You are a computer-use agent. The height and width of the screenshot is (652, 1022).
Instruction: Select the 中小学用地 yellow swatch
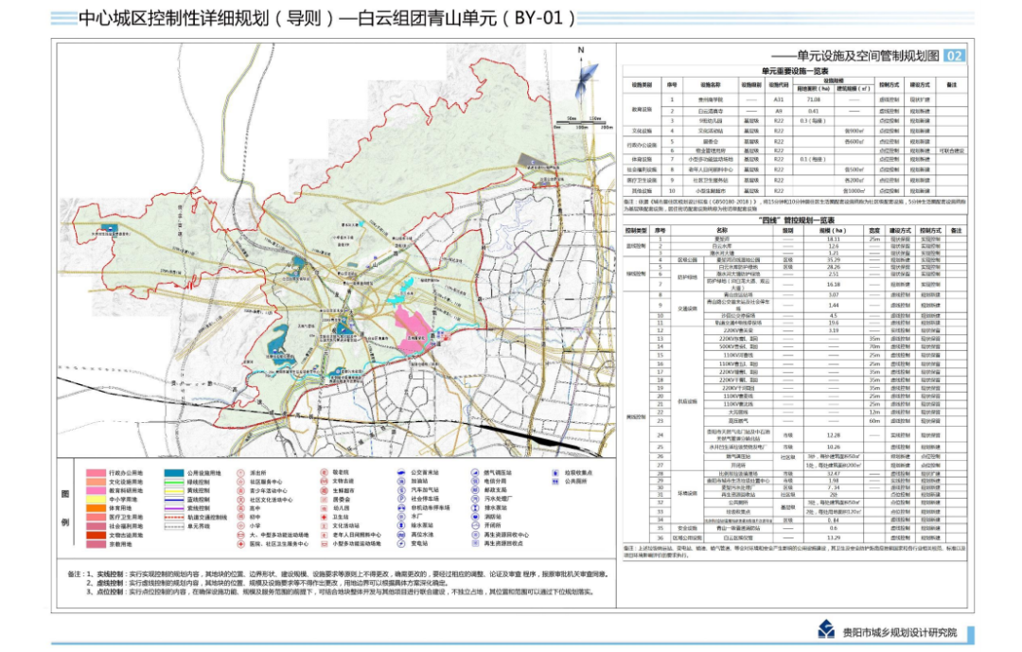(x=96, y=500)
